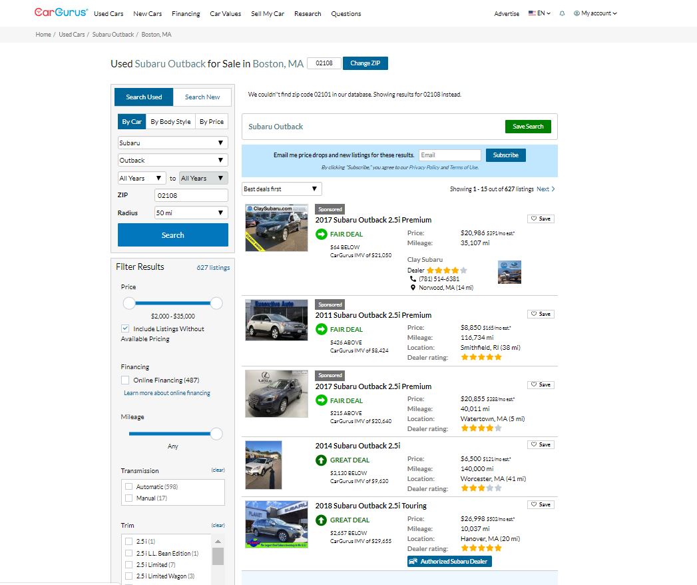Save the Watertown 2017 Outback listing
Image resolution: width=697 pixels, height=585 pixels.
point(541,384)
